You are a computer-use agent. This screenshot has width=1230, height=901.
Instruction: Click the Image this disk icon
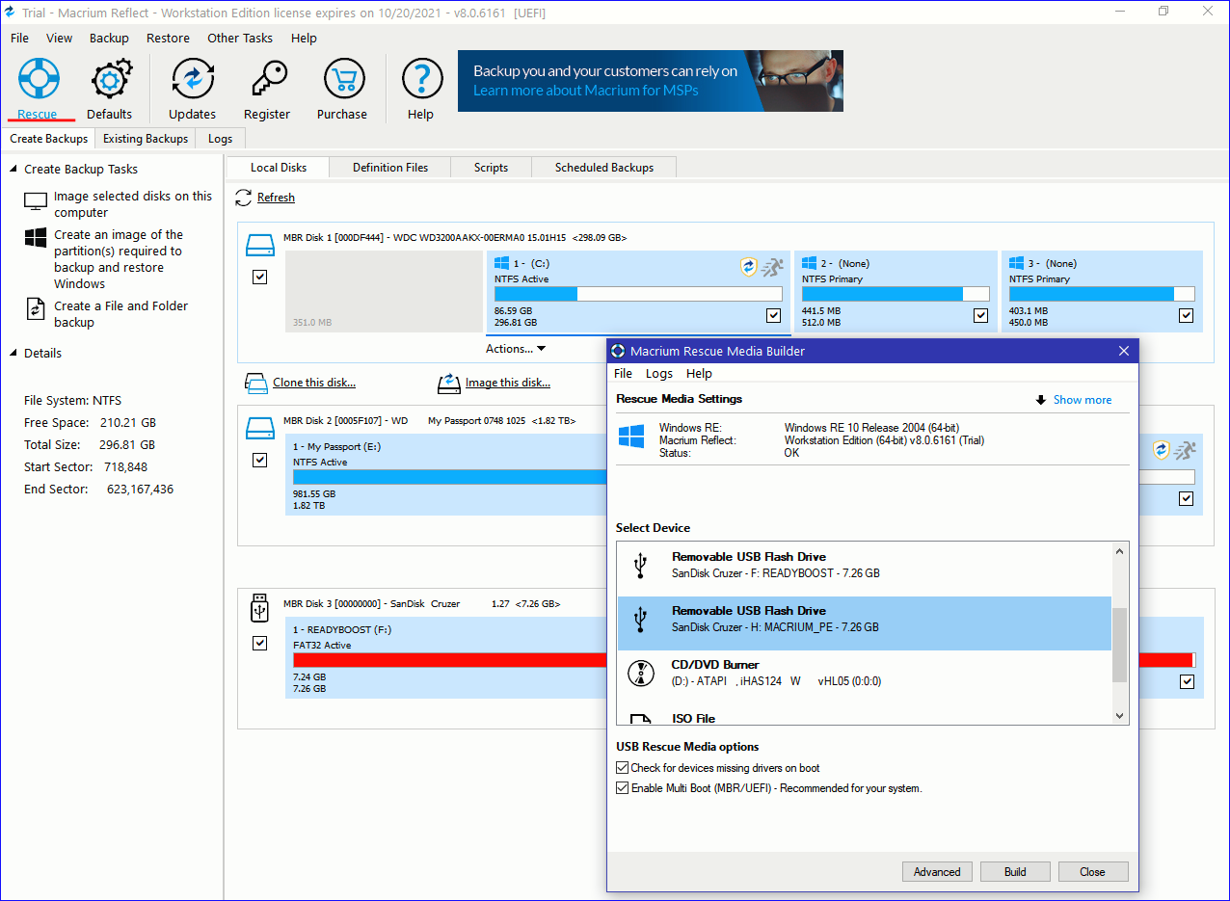449,384
